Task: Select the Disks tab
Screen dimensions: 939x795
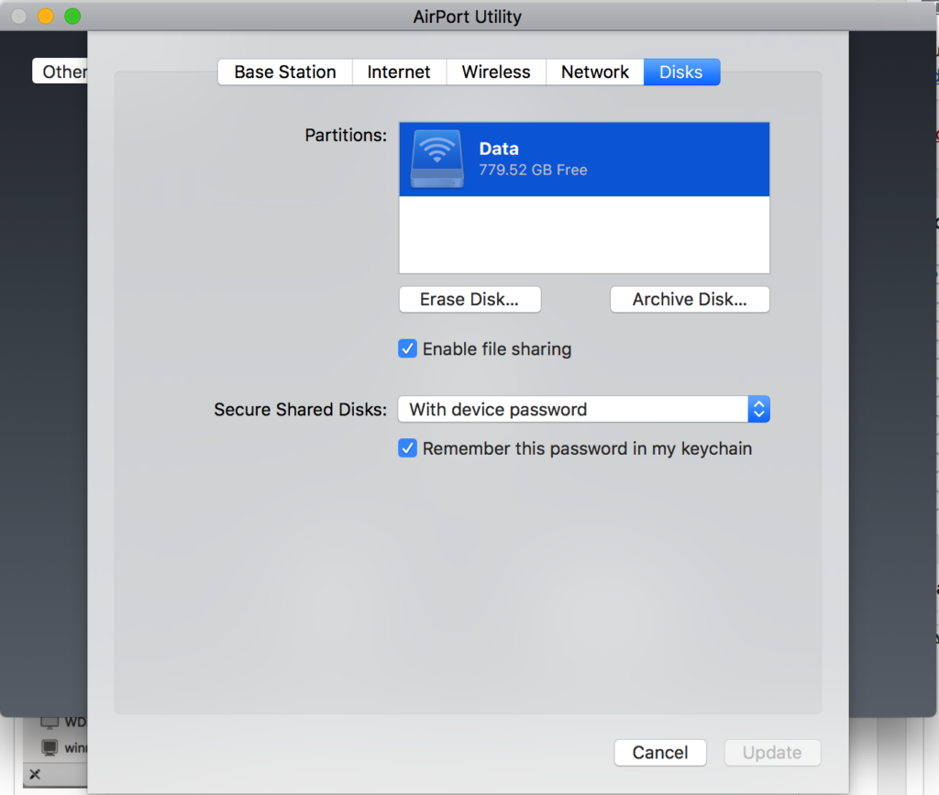Action: coord(681,72)
